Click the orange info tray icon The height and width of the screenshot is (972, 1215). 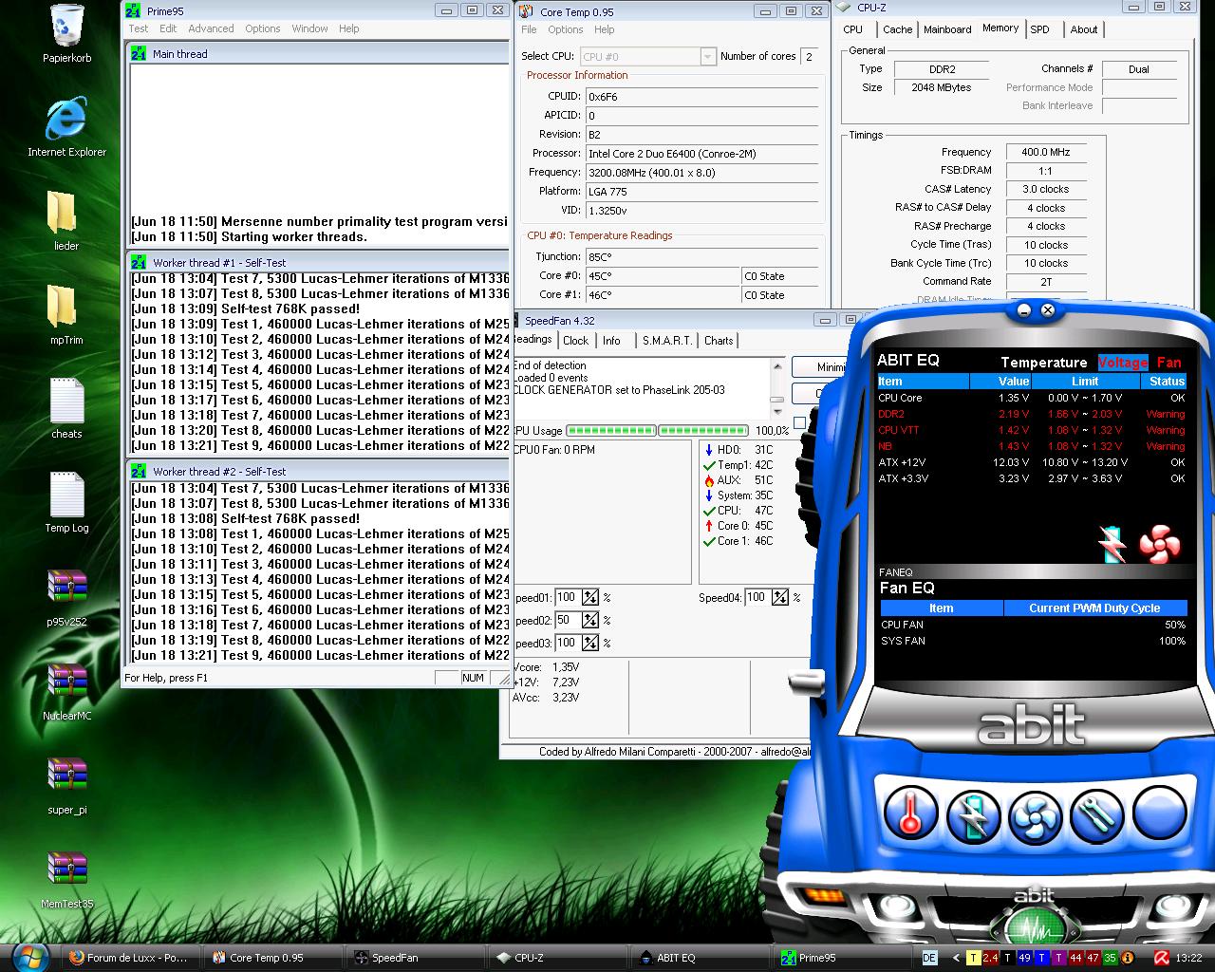click(1128, 958)
